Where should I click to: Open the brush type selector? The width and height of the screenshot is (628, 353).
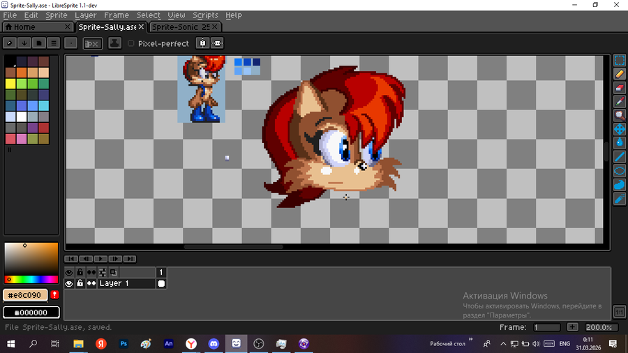71,43
